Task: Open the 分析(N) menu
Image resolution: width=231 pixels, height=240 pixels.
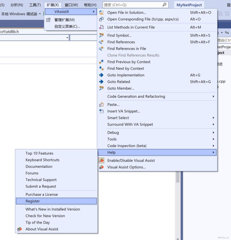Action: [17, 5]
